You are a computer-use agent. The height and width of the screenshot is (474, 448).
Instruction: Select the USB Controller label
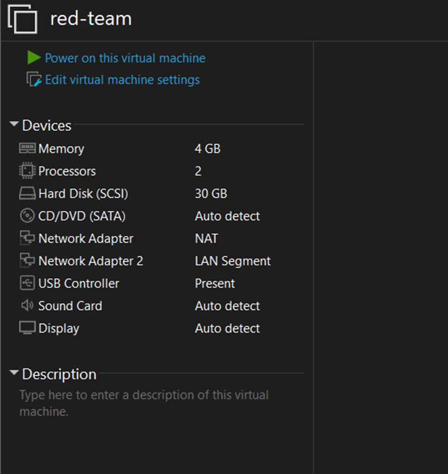tap(79, 284)
